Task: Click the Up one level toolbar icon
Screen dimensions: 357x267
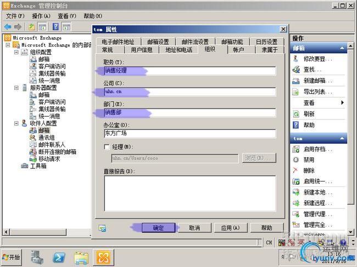Action: coord(32,27)
